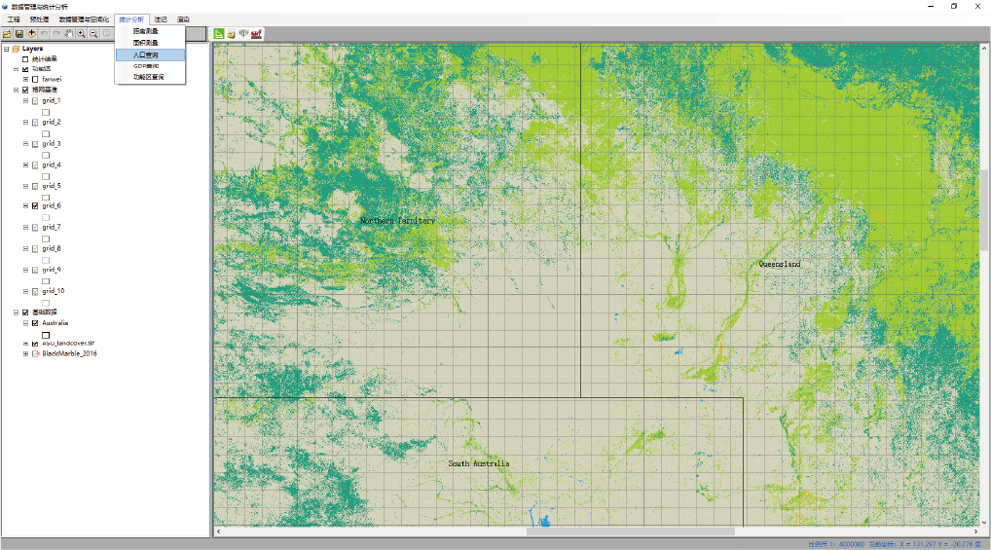
Task: Click the SHP export icon
Action: coord(257,33)
